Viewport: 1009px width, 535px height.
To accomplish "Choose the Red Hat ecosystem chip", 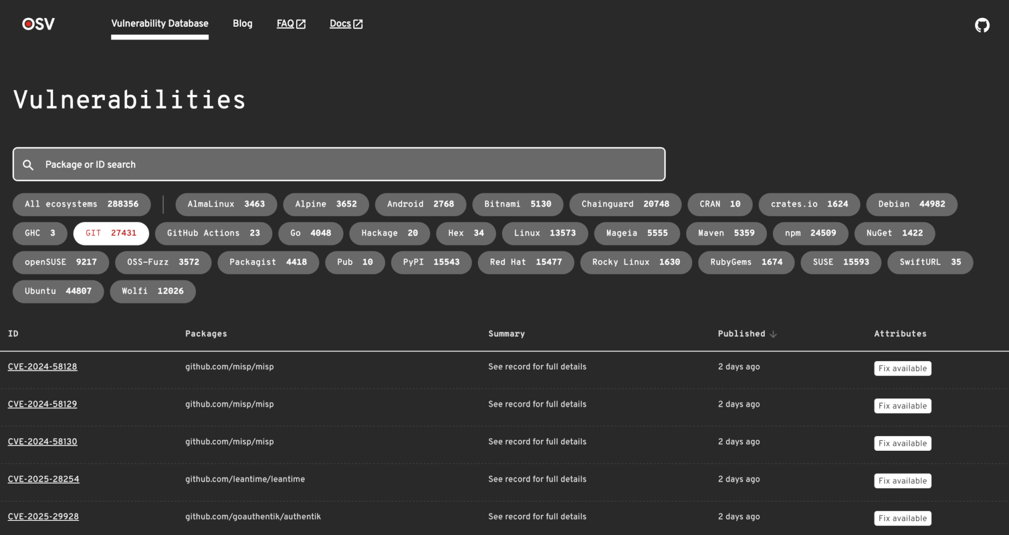I will point(526,263).
